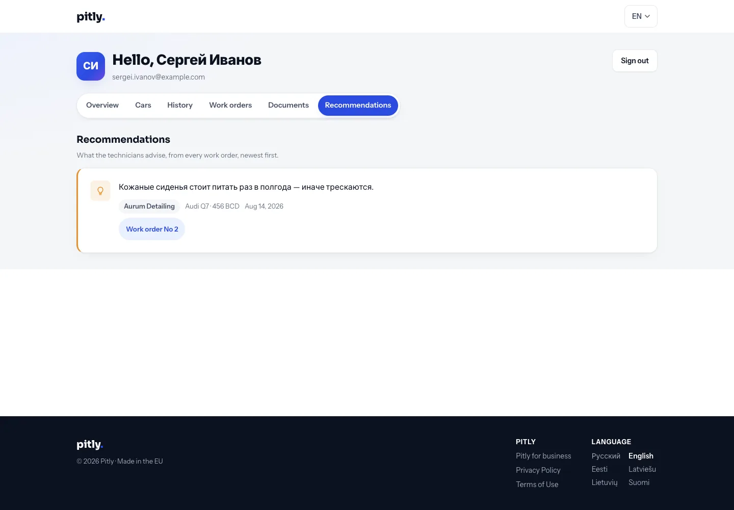Select the Documents tab

[x=289, y=106]
